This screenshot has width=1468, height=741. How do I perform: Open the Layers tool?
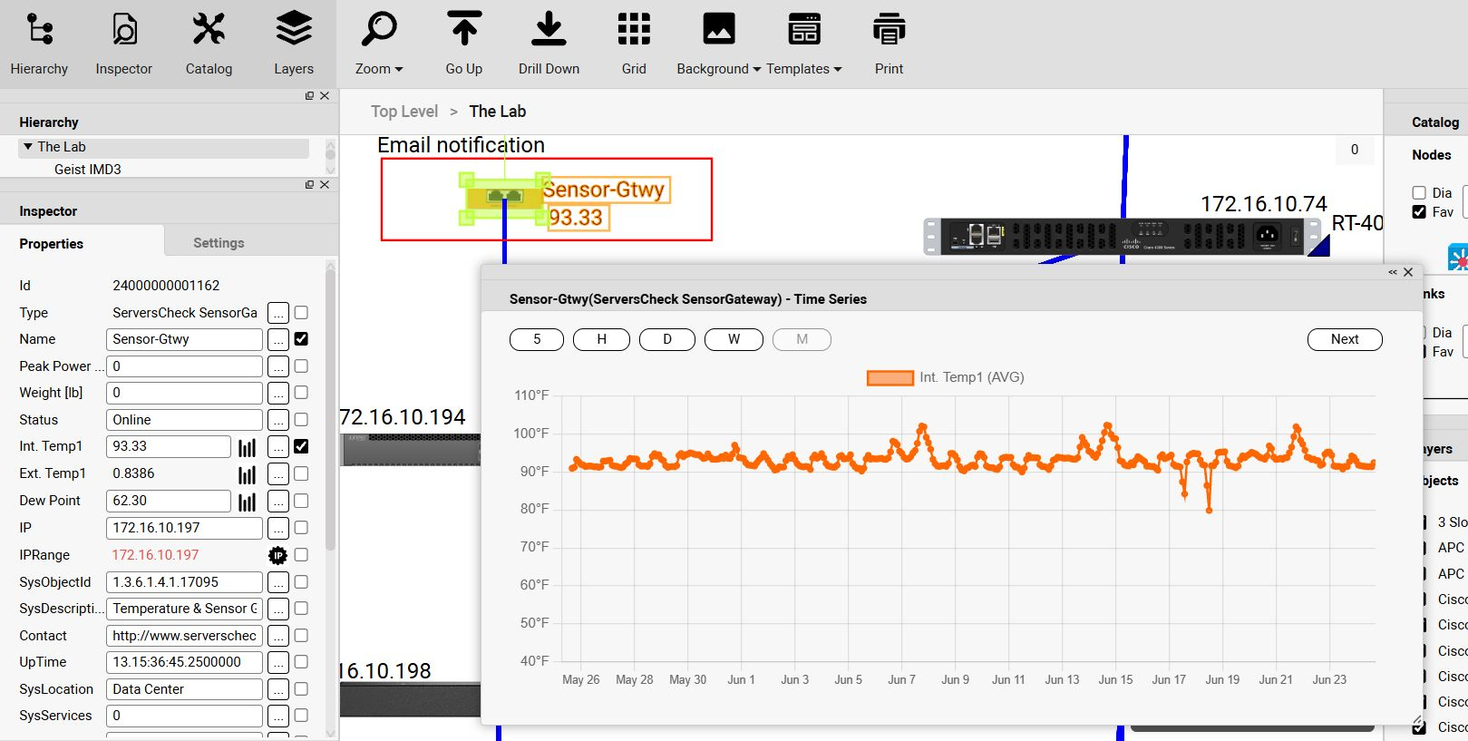pos(294,44)
